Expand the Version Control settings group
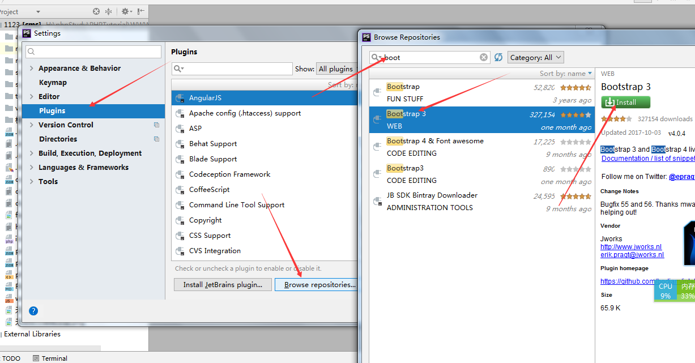Image resolution: width=695 pixels, height=363 pixels. 31,125
